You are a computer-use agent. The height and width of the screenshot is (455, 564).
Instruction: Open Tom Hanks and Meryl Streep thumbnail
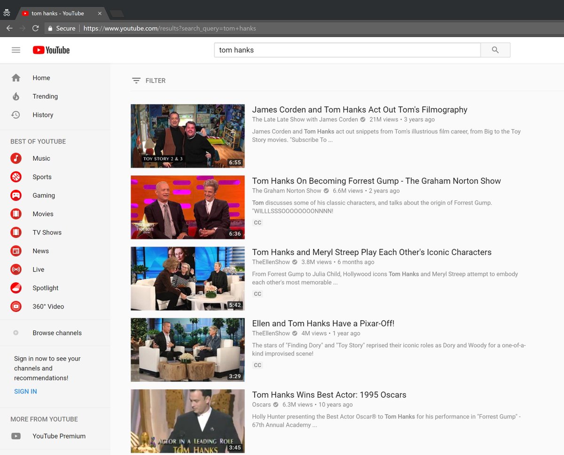click(188, 278)
